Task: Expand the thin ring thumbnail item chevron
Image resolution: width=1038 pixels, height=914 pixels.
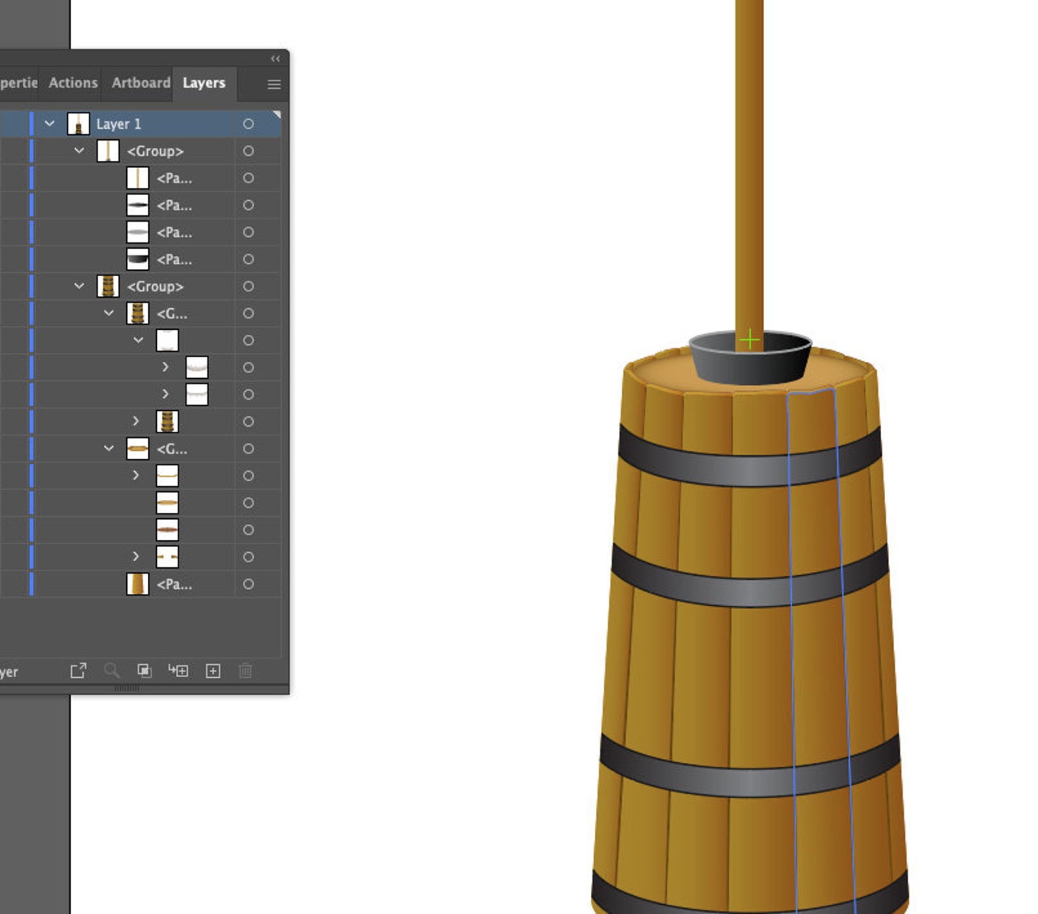Action: pos(136,476)
